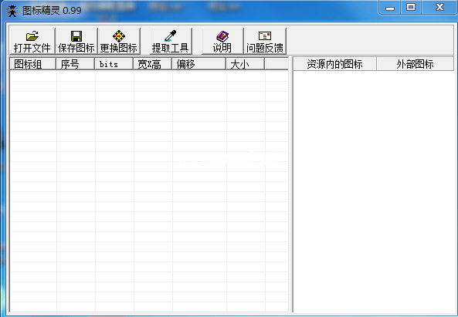Sort by the 图标组 column header
Screen dimensions: 458x317
[x=32, y=64]
